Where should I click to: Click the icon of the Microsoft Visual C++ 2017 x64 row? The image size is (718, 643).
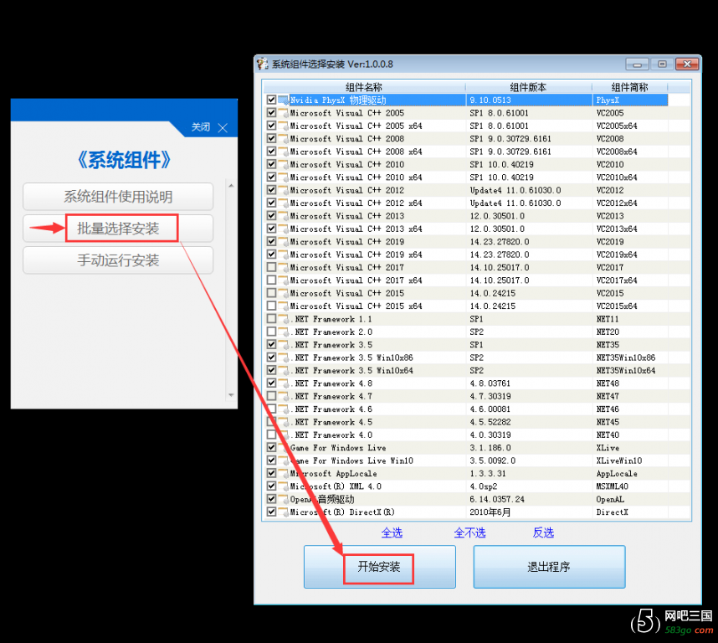coord(283,280)
